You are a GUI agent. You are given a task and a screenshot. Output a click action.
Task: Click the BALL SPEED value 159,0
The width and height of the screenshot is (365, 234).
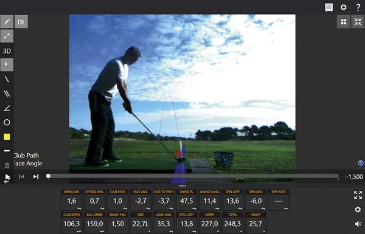94,224
